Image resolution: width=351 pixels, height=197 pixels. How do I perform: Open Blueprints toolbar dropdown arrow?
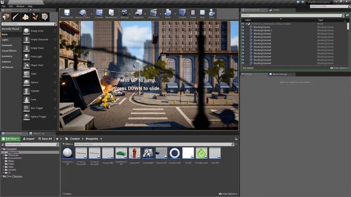coord(145,14)
